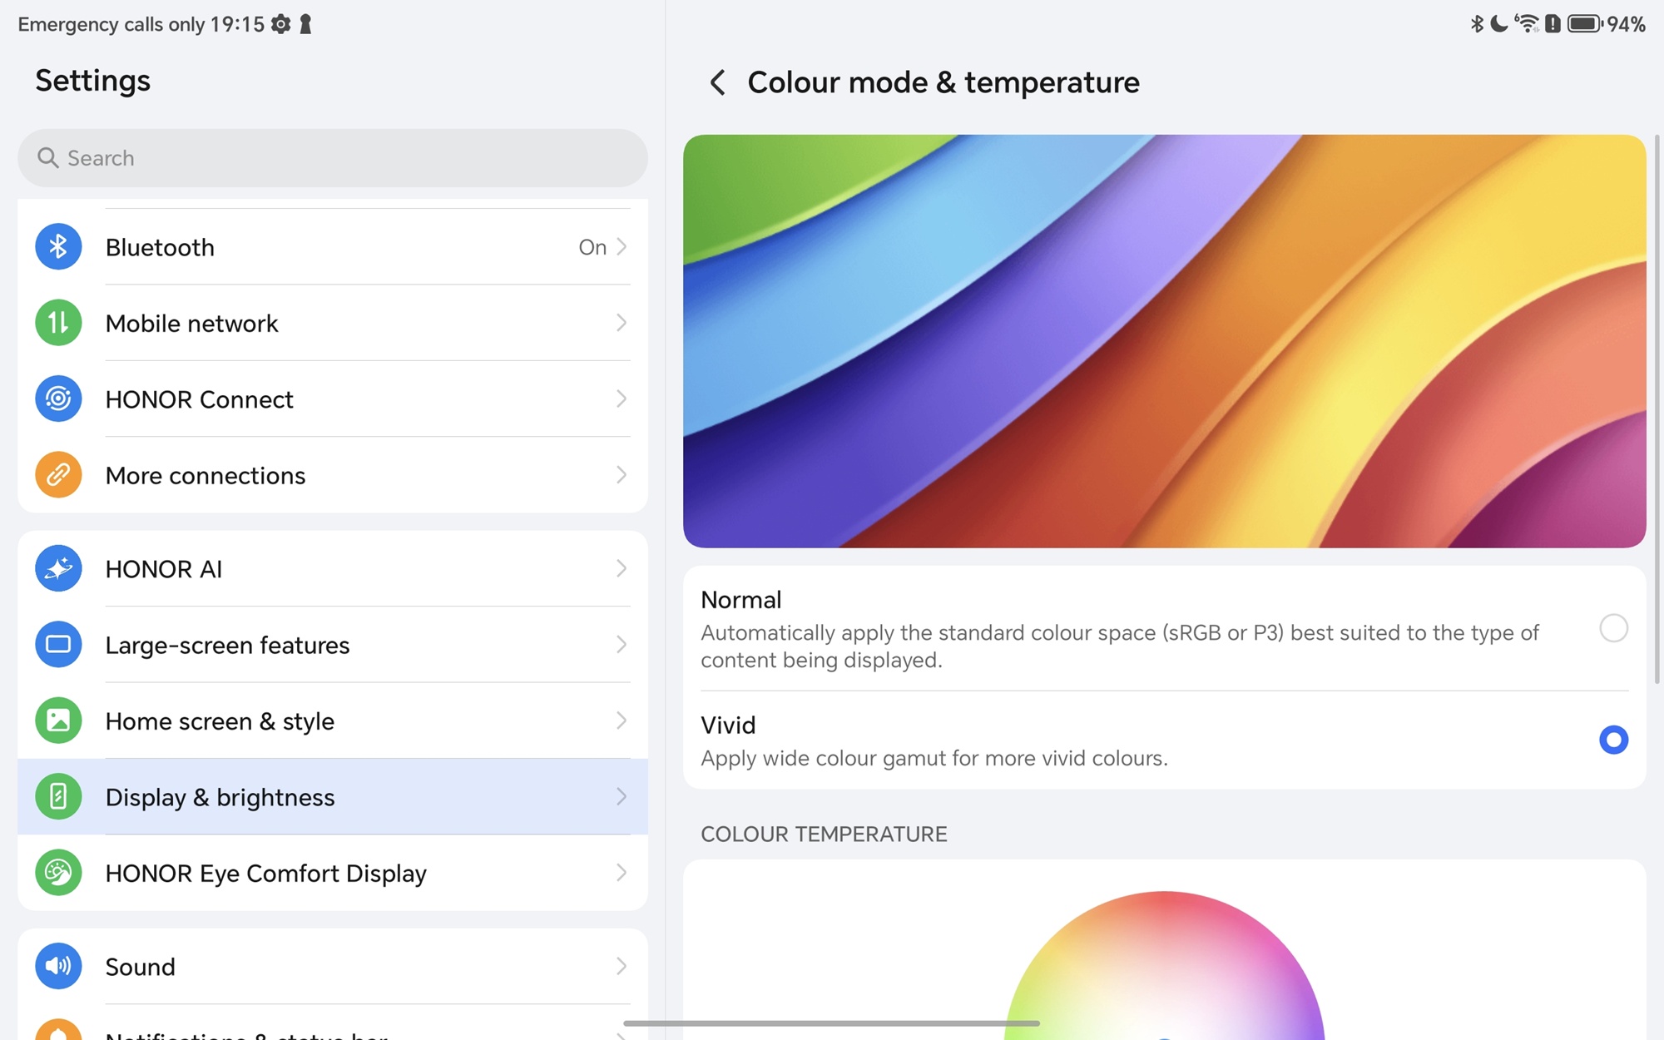Go back from Colour mode & temperature
This screenshot has width=1664, height=1040.
point(717,82)
